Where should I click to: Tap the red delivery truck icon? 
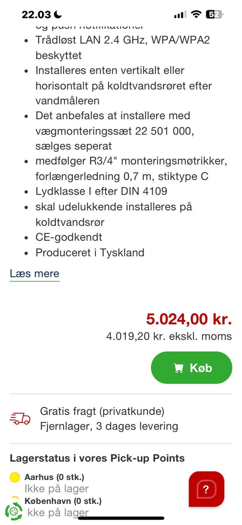coord(20,419)
